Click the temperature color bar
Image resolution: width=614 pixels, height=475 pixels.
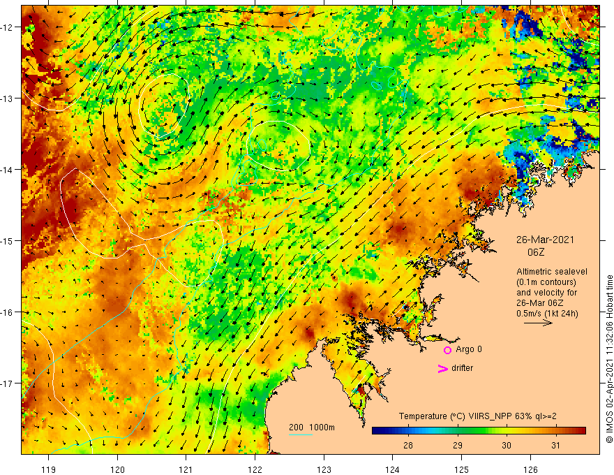point(479,431)
